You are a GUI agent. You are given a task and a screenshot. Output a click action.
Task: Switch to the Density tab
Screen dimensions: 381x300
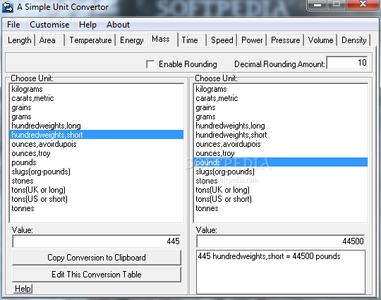click(353, 40)
